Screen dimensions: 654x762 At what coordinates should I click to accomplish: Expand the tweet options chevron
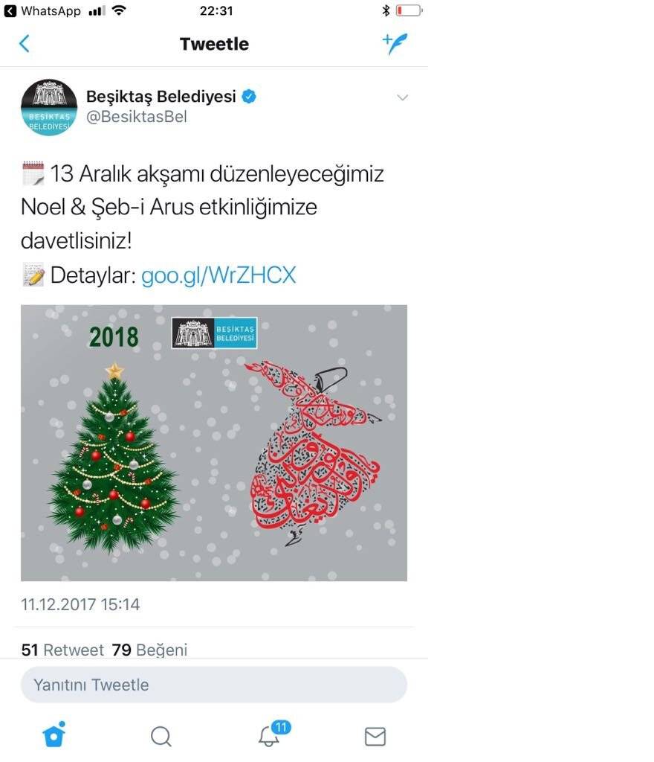click(x=402, y=97)
